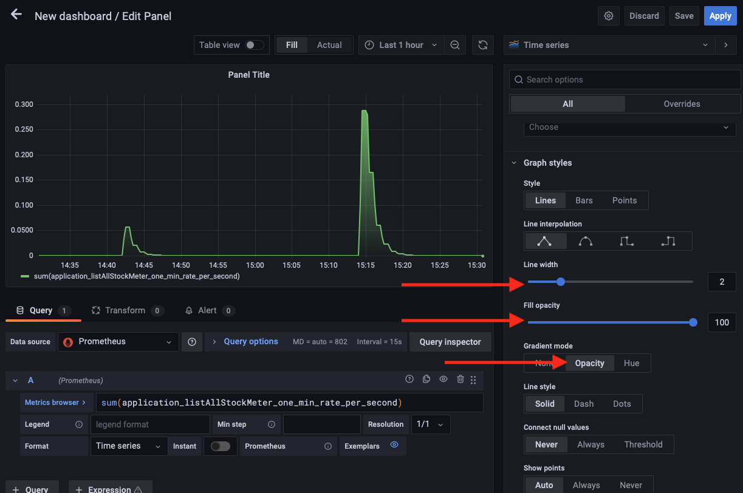Click the data source help icon
This screenshot has height=493, width=743.
(x=192, y=342)
